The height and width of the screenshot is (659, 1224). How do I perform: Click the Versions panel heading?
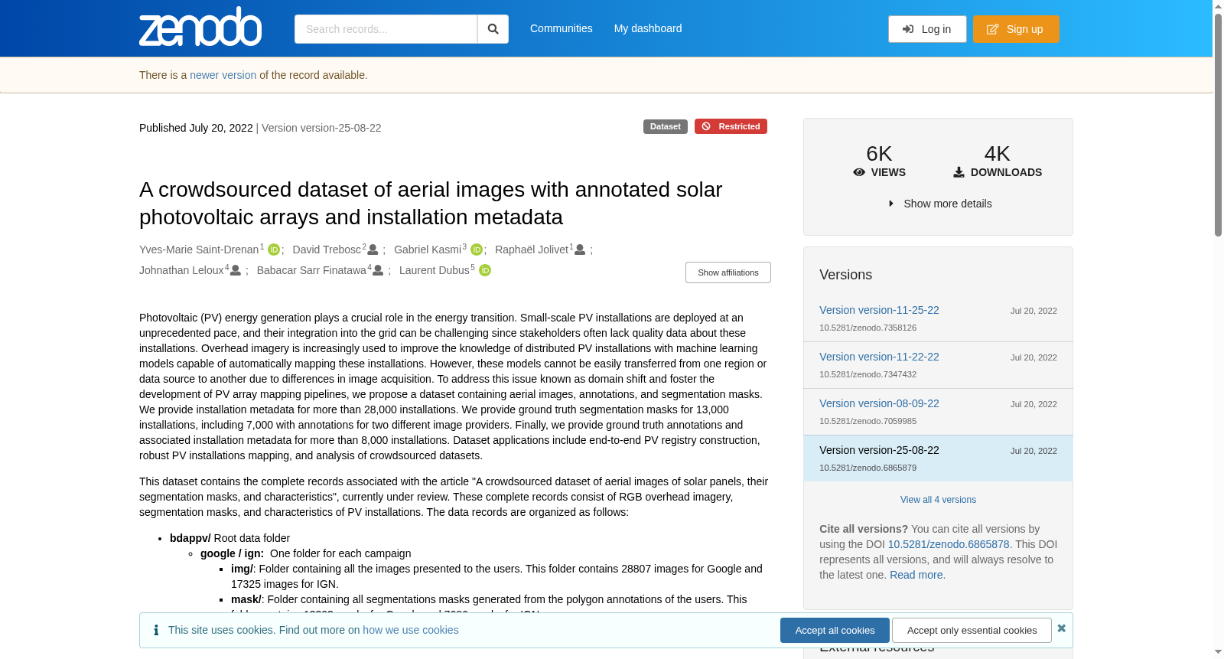click(x=845, y=275)
